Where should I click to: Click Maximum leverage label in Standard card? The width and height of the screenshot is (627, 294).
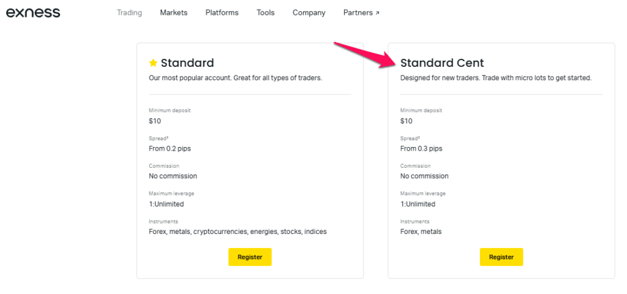coord(171,194)
